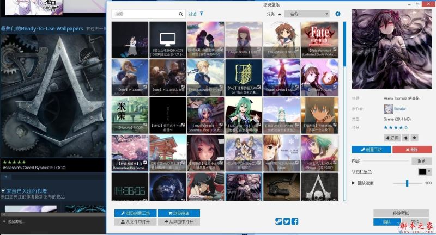Click the red 删除 delete button
The image size is (436, 235).
click(x=412, y=150)
